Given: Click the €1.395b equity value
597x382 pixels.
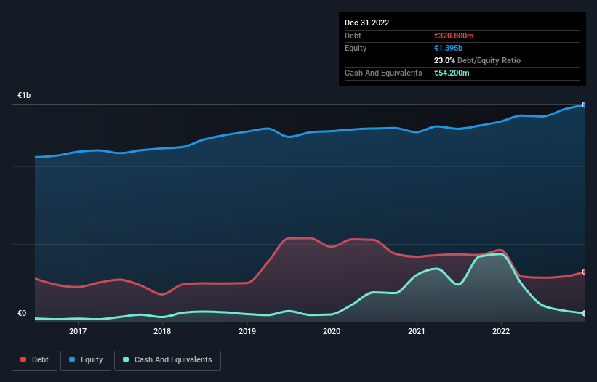Looking at the screenshot, I should pos(448,48).
